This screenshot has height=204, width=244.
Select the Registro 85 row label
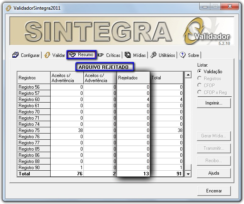coord(34,149)
